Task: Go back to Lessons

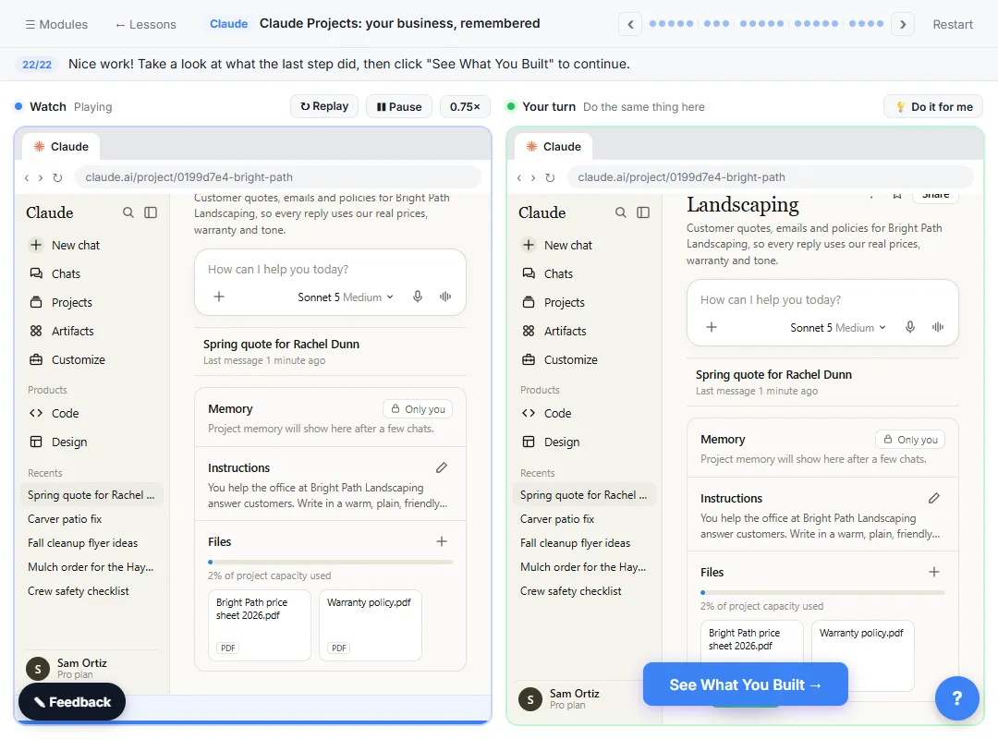Action: point(146,24)
